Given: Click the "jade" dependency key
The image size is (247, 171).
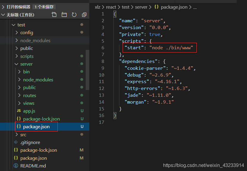Looking at the screenshot, I should 133,95.
